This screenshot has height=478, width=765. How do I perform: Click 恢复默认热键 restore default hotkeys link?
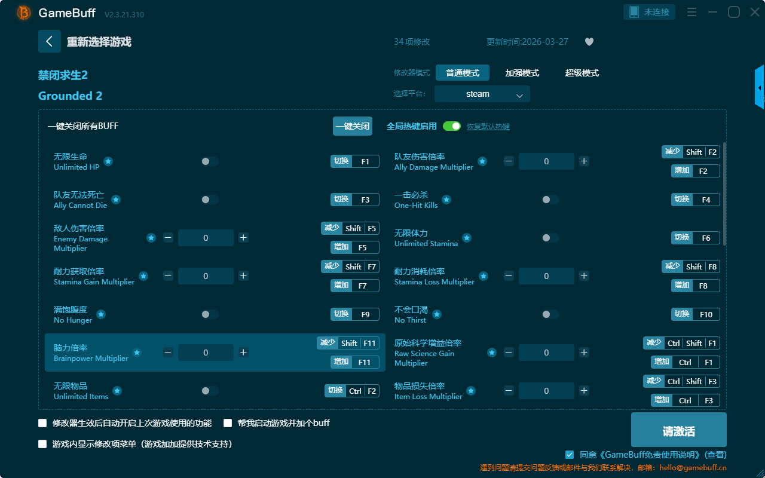point(488,127)
